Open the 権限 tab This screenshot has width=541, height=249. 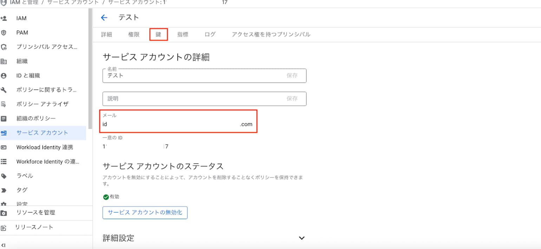(x=134, y=34)
